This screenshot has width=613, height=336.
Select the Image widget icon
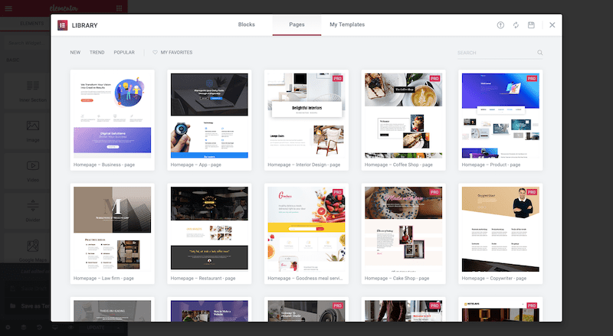click(33, 126)
